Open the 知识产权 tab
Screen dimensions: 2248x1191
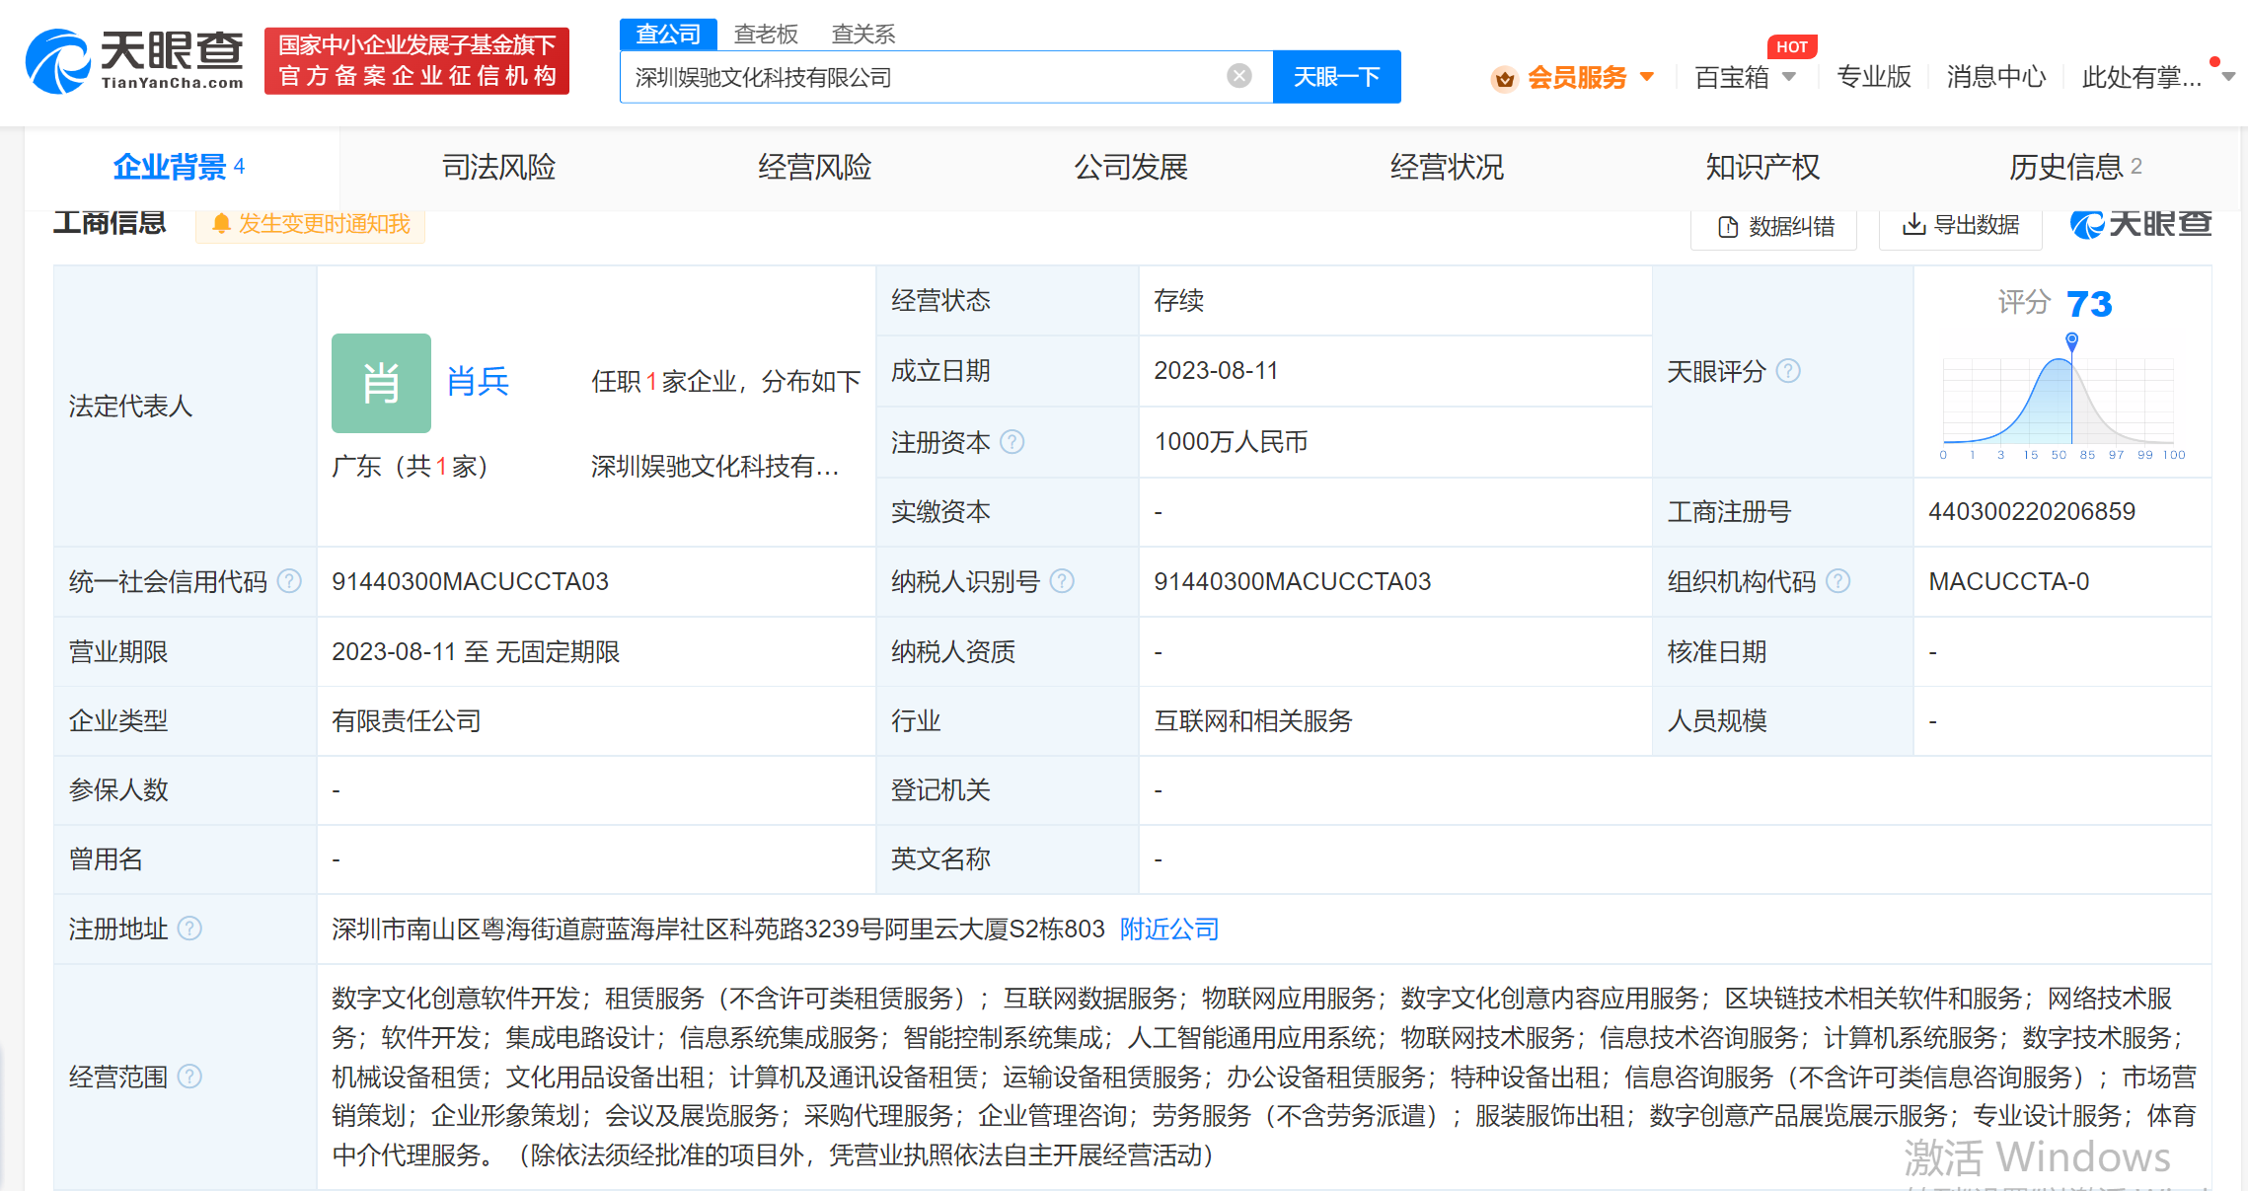click(1762, 167)
